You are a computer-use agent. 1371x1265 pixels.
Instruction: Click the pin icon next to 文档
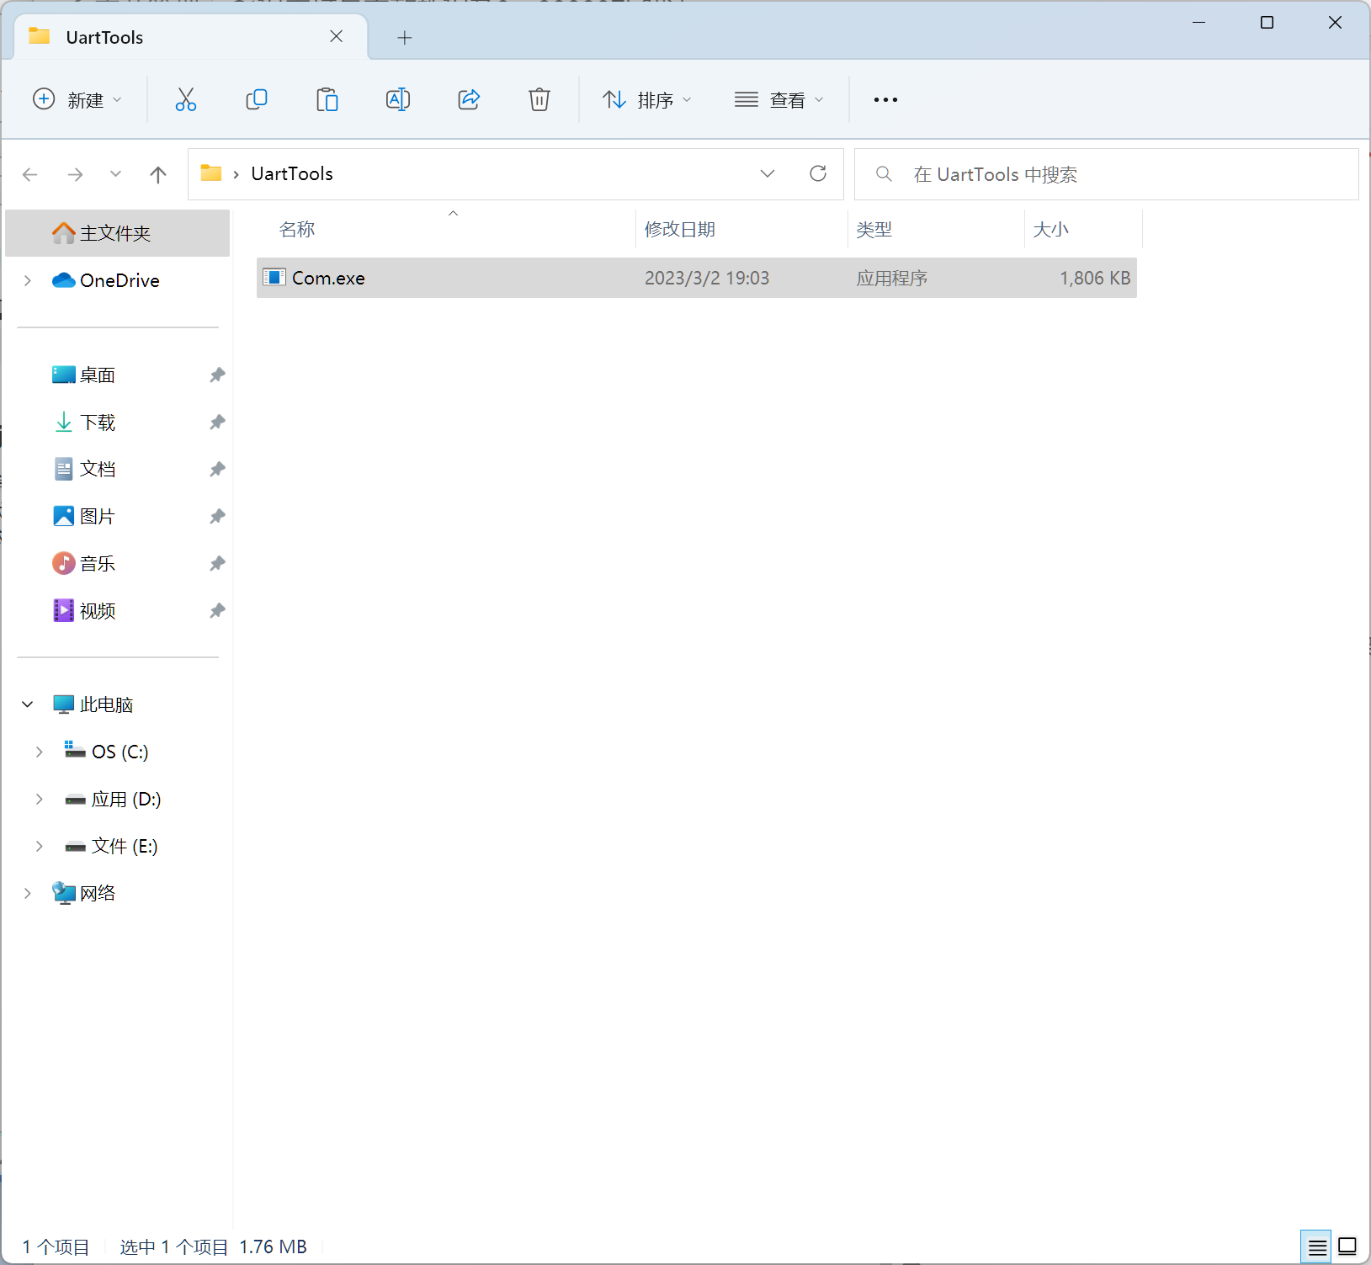(x=217, y=469)
